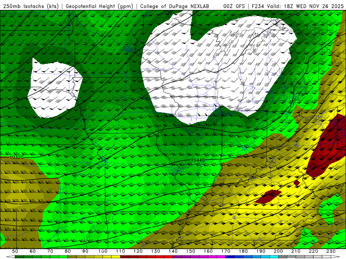
Task: Click the 10440 height contour label
Action: 198,160
